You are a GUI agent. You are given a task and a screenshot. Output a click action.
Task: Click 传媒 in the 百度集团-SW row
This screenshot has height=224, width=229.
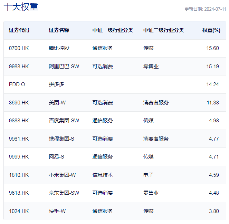pyautogui.click(x=149, y=121)
